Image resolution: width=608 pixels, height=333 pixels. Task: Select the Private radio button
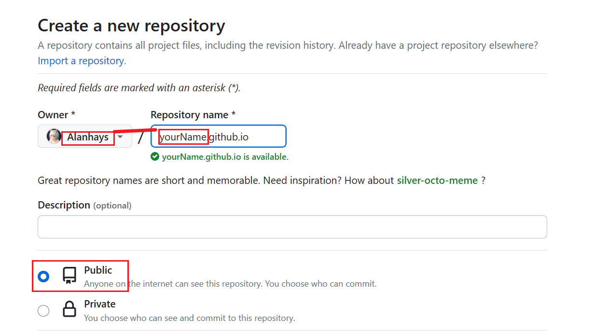click(x=43, y=310)
